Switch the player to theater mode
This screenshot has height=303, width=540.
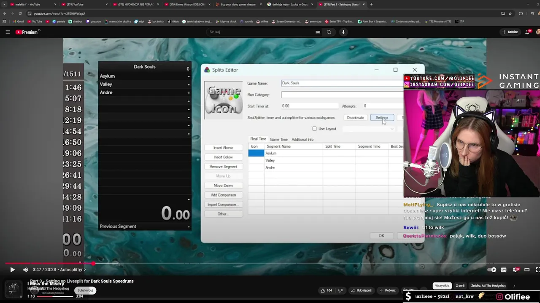point(527,270)
